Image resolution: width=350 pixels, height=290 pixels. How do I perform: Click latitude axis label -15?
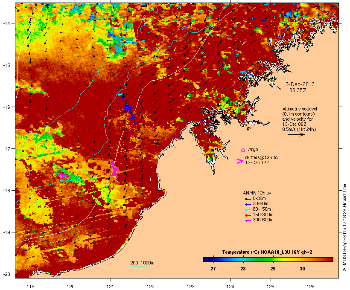click(x=6, y=65)
